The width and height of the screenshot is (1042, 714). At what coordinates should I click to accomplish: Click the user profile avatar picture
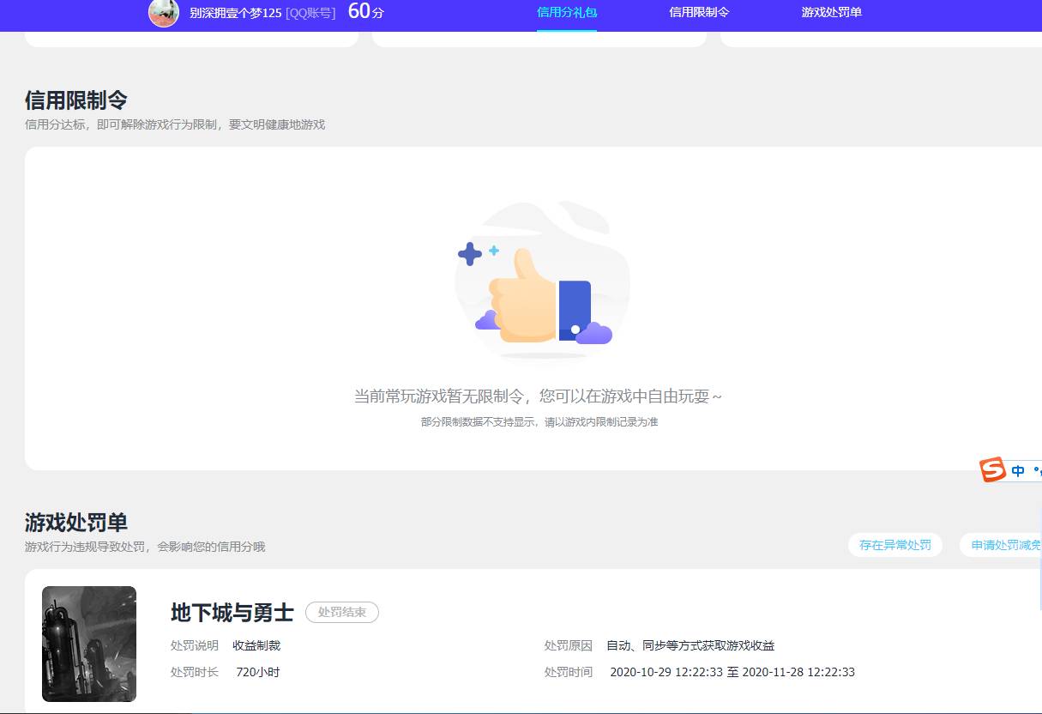(x=164, y=15)
